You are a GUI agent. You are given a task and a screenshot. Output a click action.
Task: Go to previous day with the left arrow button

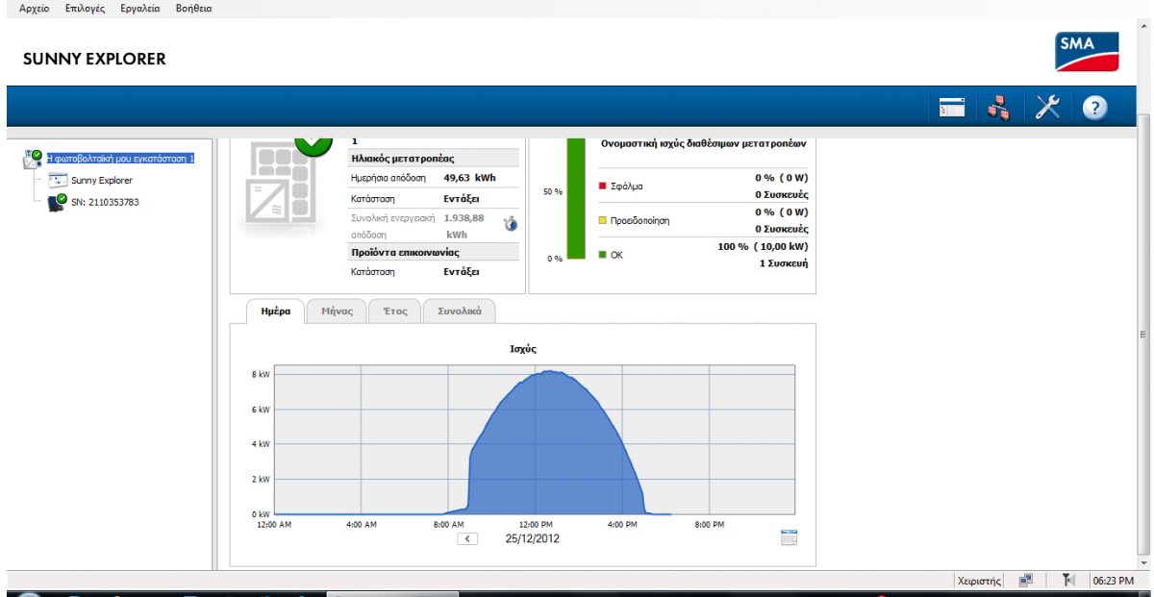467,538
